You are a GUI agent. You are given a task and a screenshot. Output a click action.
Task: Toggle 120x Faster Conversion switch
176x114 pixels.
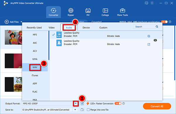[118, 103]
